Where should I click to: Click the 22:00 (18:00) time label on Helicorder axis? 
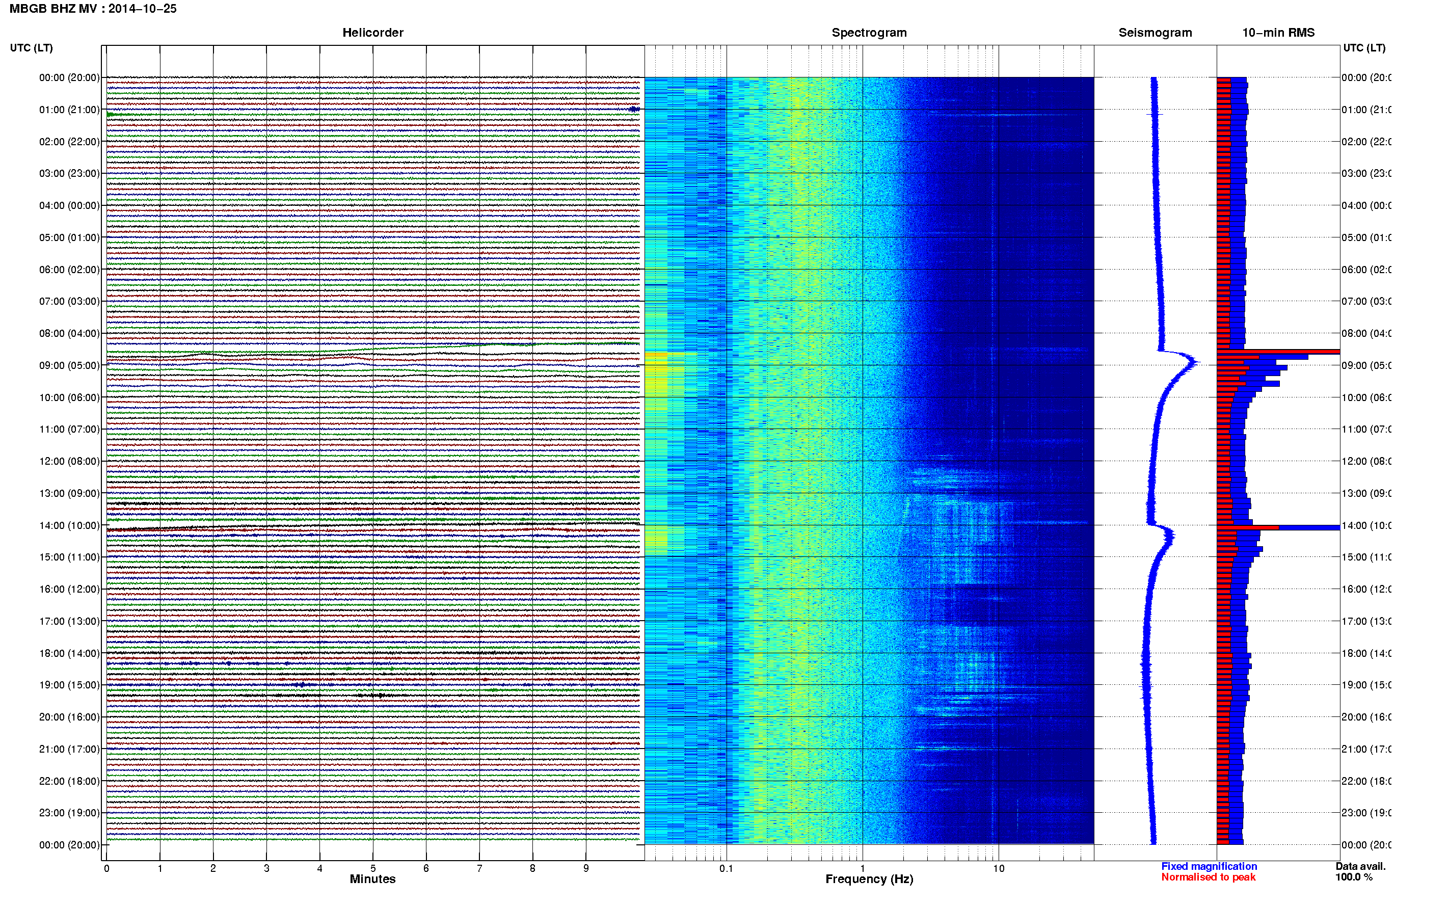(69, 781)
